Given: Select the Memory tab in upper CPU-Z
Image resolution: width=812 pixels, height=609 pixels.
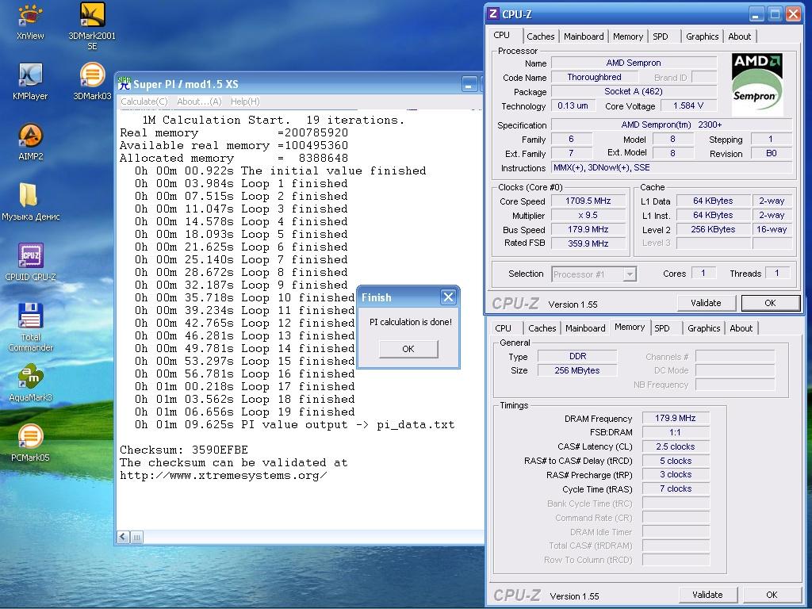Looking at the screenshot, I should 628,36.
